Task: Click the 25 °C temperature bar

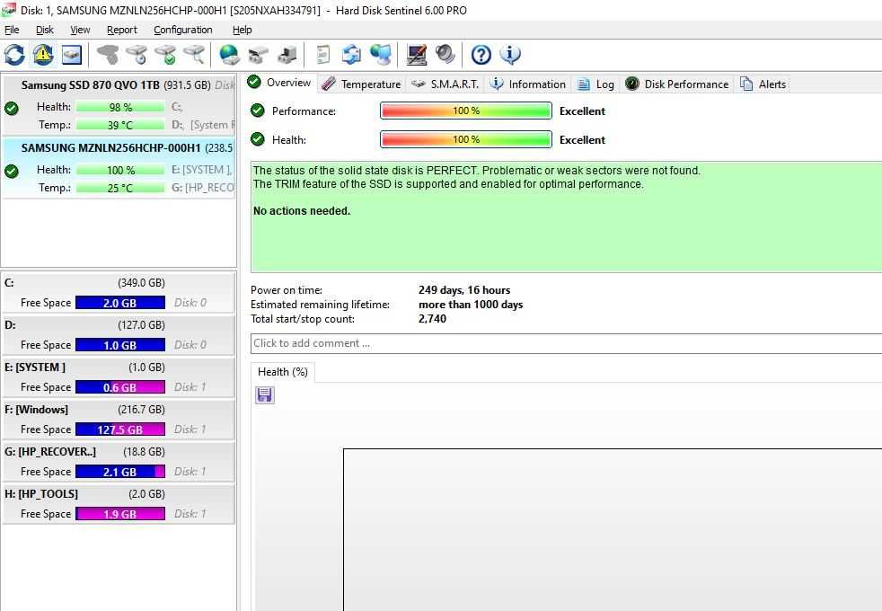Action: point(120,188)
